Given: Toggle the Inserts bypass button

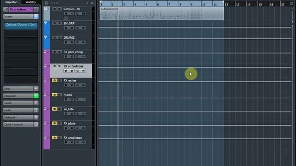Looking at the screenshot, I should click(36, 17).
